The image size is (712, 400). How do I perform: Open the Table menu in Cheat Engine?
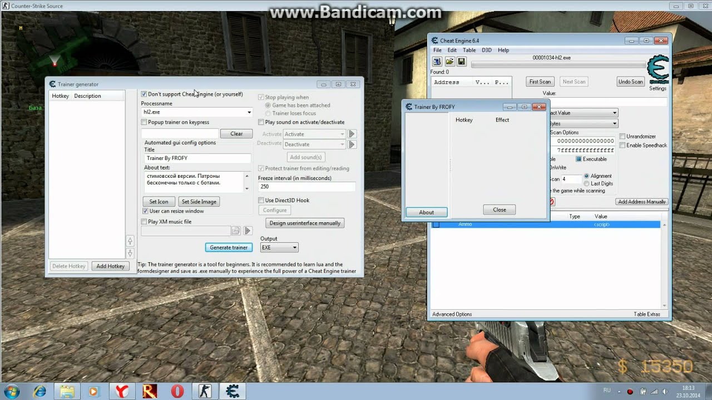click(469, 50)
